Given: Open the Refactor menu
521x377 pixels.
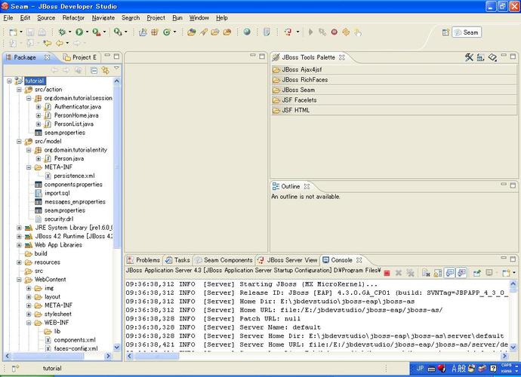Looking at the screenshot, I should (x=73, y=18).
